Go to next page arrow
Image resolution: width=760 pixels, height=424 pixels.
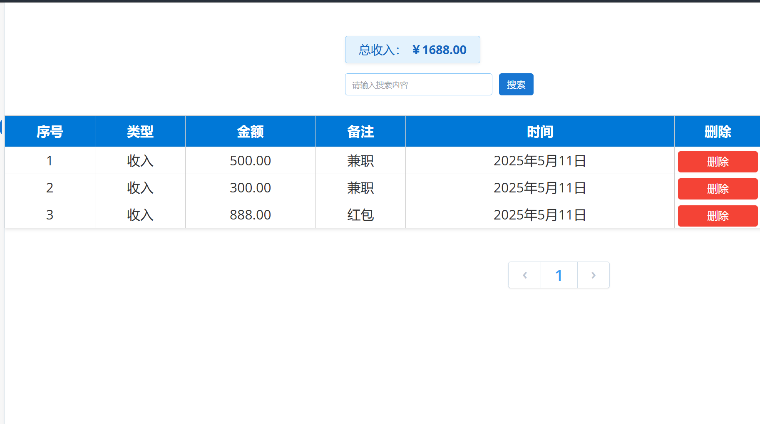tap(594, 275)
